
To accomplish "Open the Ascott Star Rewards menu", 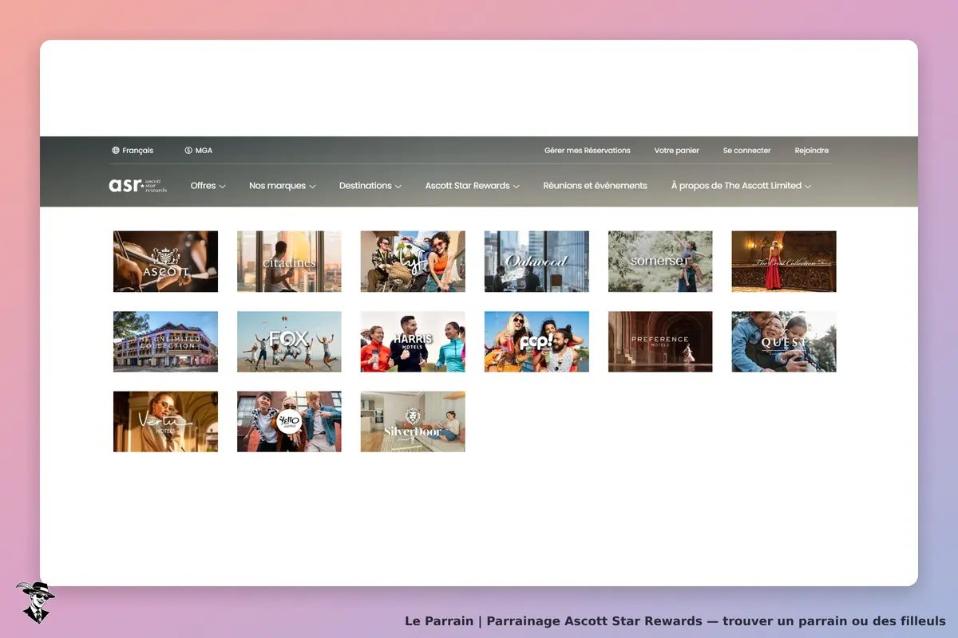I will point(472,186).
